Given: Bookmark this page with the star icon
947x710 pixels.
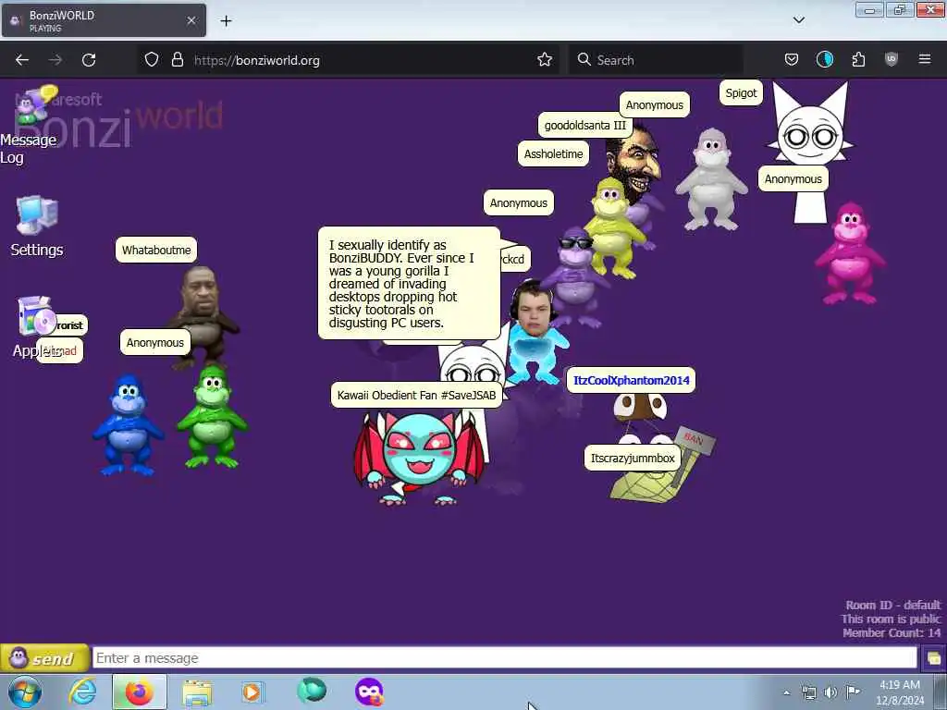Looking at the screenshot, I should 545,60.
